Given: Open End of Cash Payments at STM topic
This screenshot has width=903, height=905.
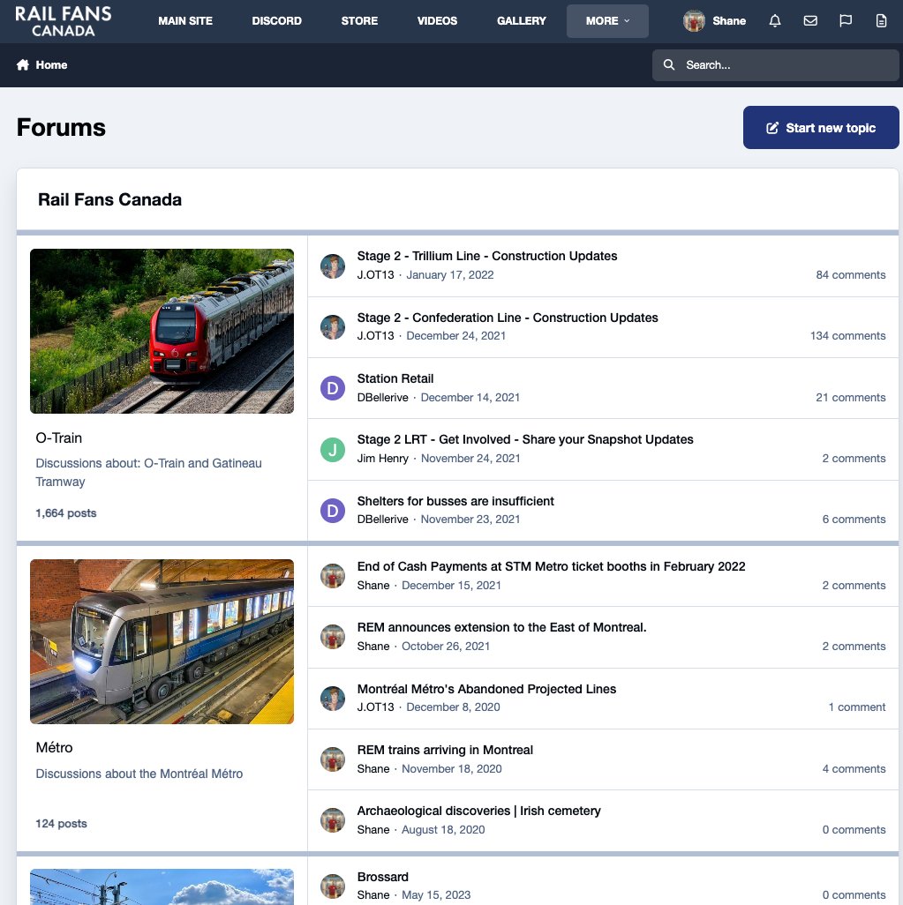Looking at the screenshot, I should (551, 566).
